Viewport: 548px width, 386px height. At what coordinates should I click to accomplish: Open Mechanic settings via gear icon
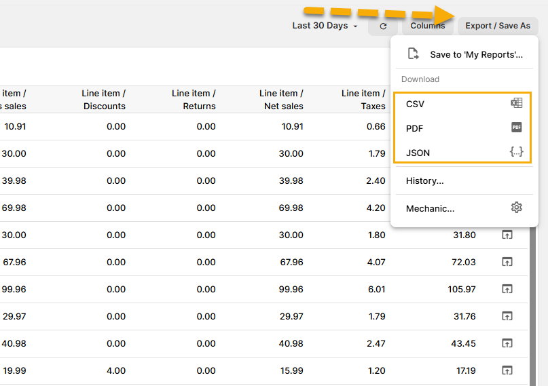point(516,208)
